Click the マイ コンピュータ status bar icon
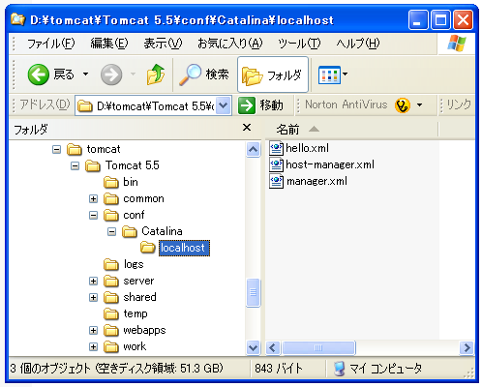 (x=339, y=369)
